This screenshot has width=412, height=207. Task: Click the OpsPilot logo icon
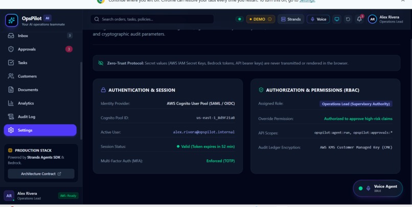12,20
